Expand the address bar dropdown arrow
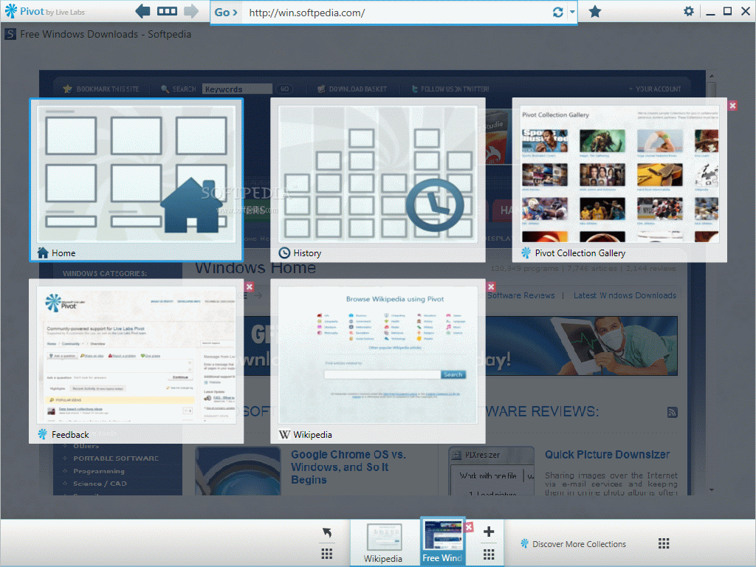Image resolution: width=756 pixels, height=567 pixels. click(572, 12)
